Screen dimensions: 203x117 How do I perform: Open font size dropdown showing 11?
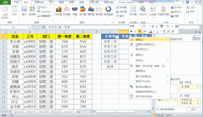pos(149,26)
